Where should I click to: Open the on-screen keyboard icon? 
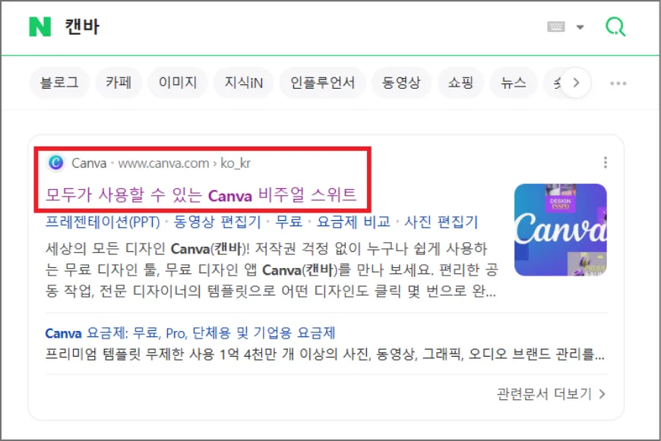click(x=555, y=27)
